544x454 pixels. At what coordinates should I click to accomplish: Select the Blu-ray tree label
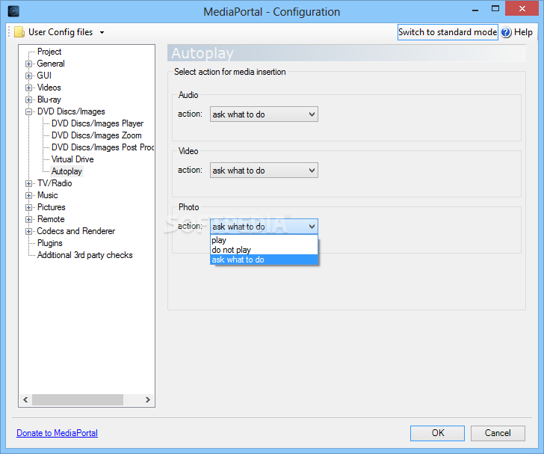(49, 99)
